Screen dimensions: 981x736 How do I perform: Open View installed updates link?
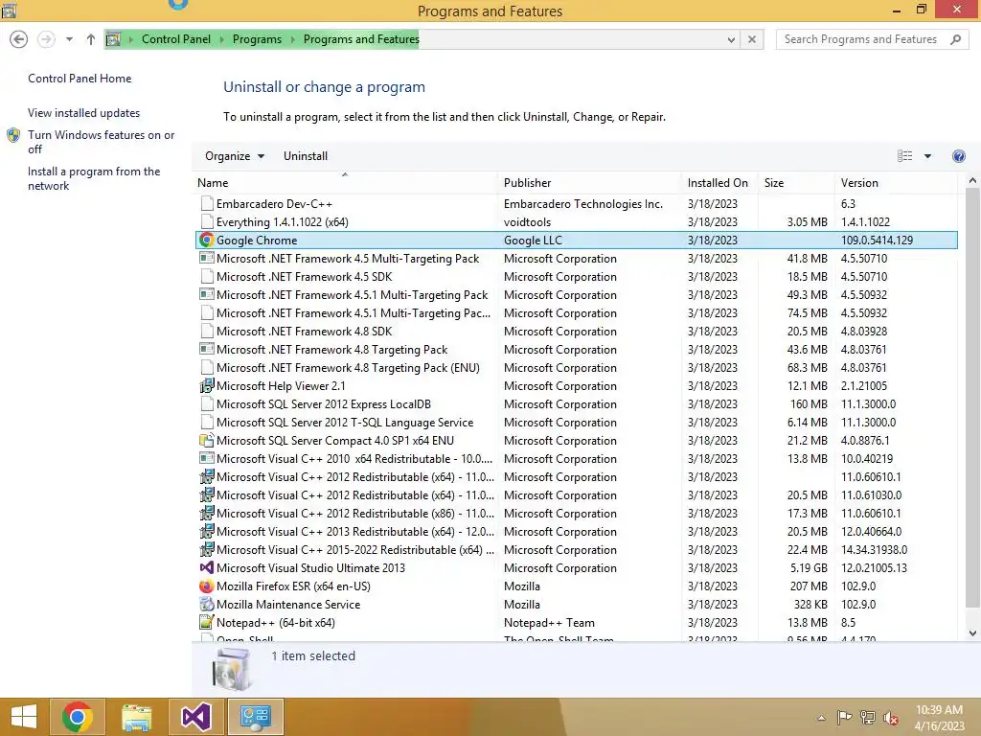pyautogui.click(x=84, y=113)
